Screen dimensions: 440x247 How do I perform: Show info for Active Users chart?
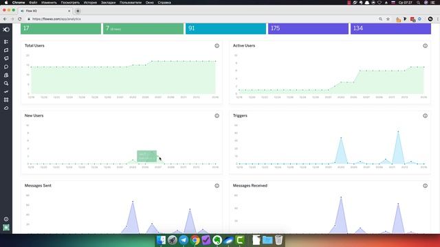[x=425, y=46]
